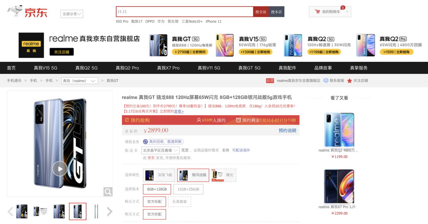Screen dimensions: 428x224
Task: Go to 首页 in store navigation
Action: click(x=11, y=68)
